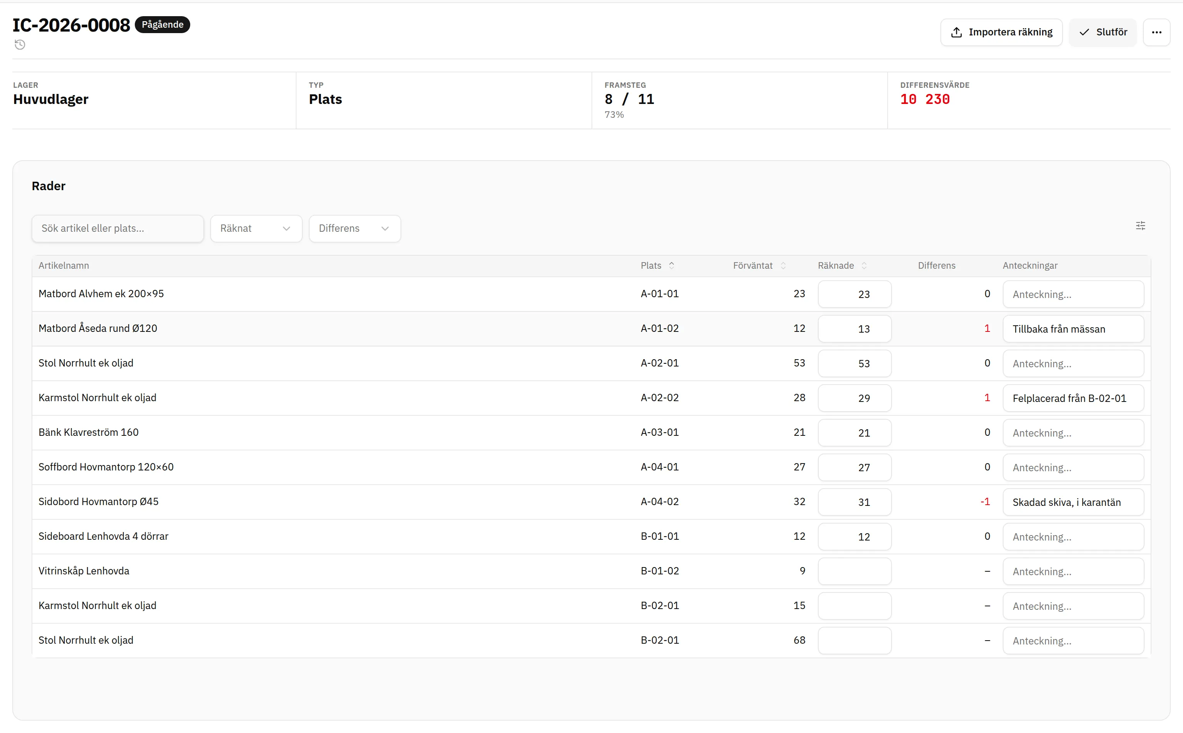This screenshot has height=733, width=1183.
Task: Sort by the Plats column arrows
Action: [672, 266]
